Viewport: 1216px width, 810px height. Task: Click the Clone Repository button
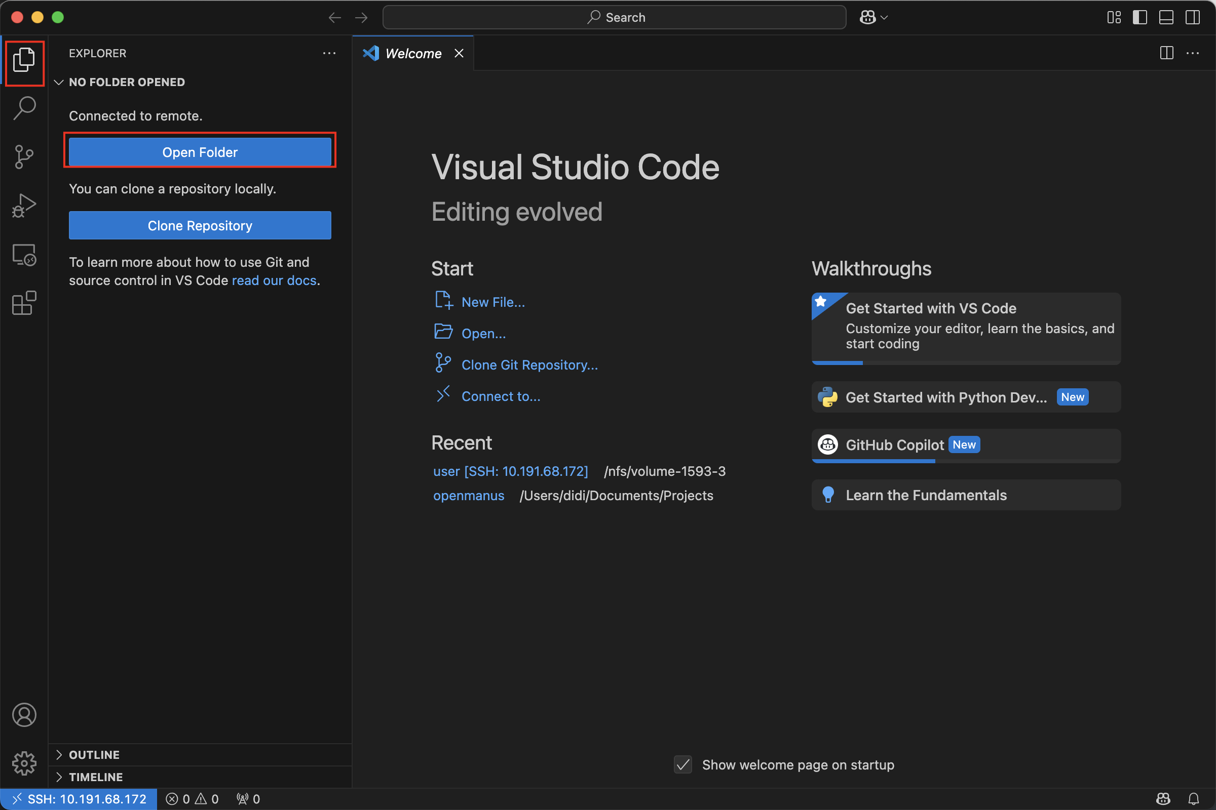click(x=200, y=225)
